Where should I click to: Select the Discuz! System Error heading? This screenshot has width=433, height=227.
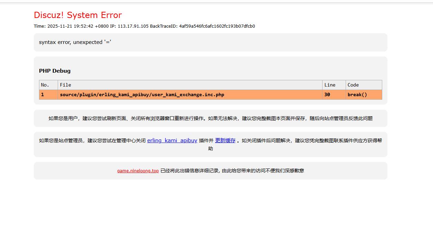[77, 15]
